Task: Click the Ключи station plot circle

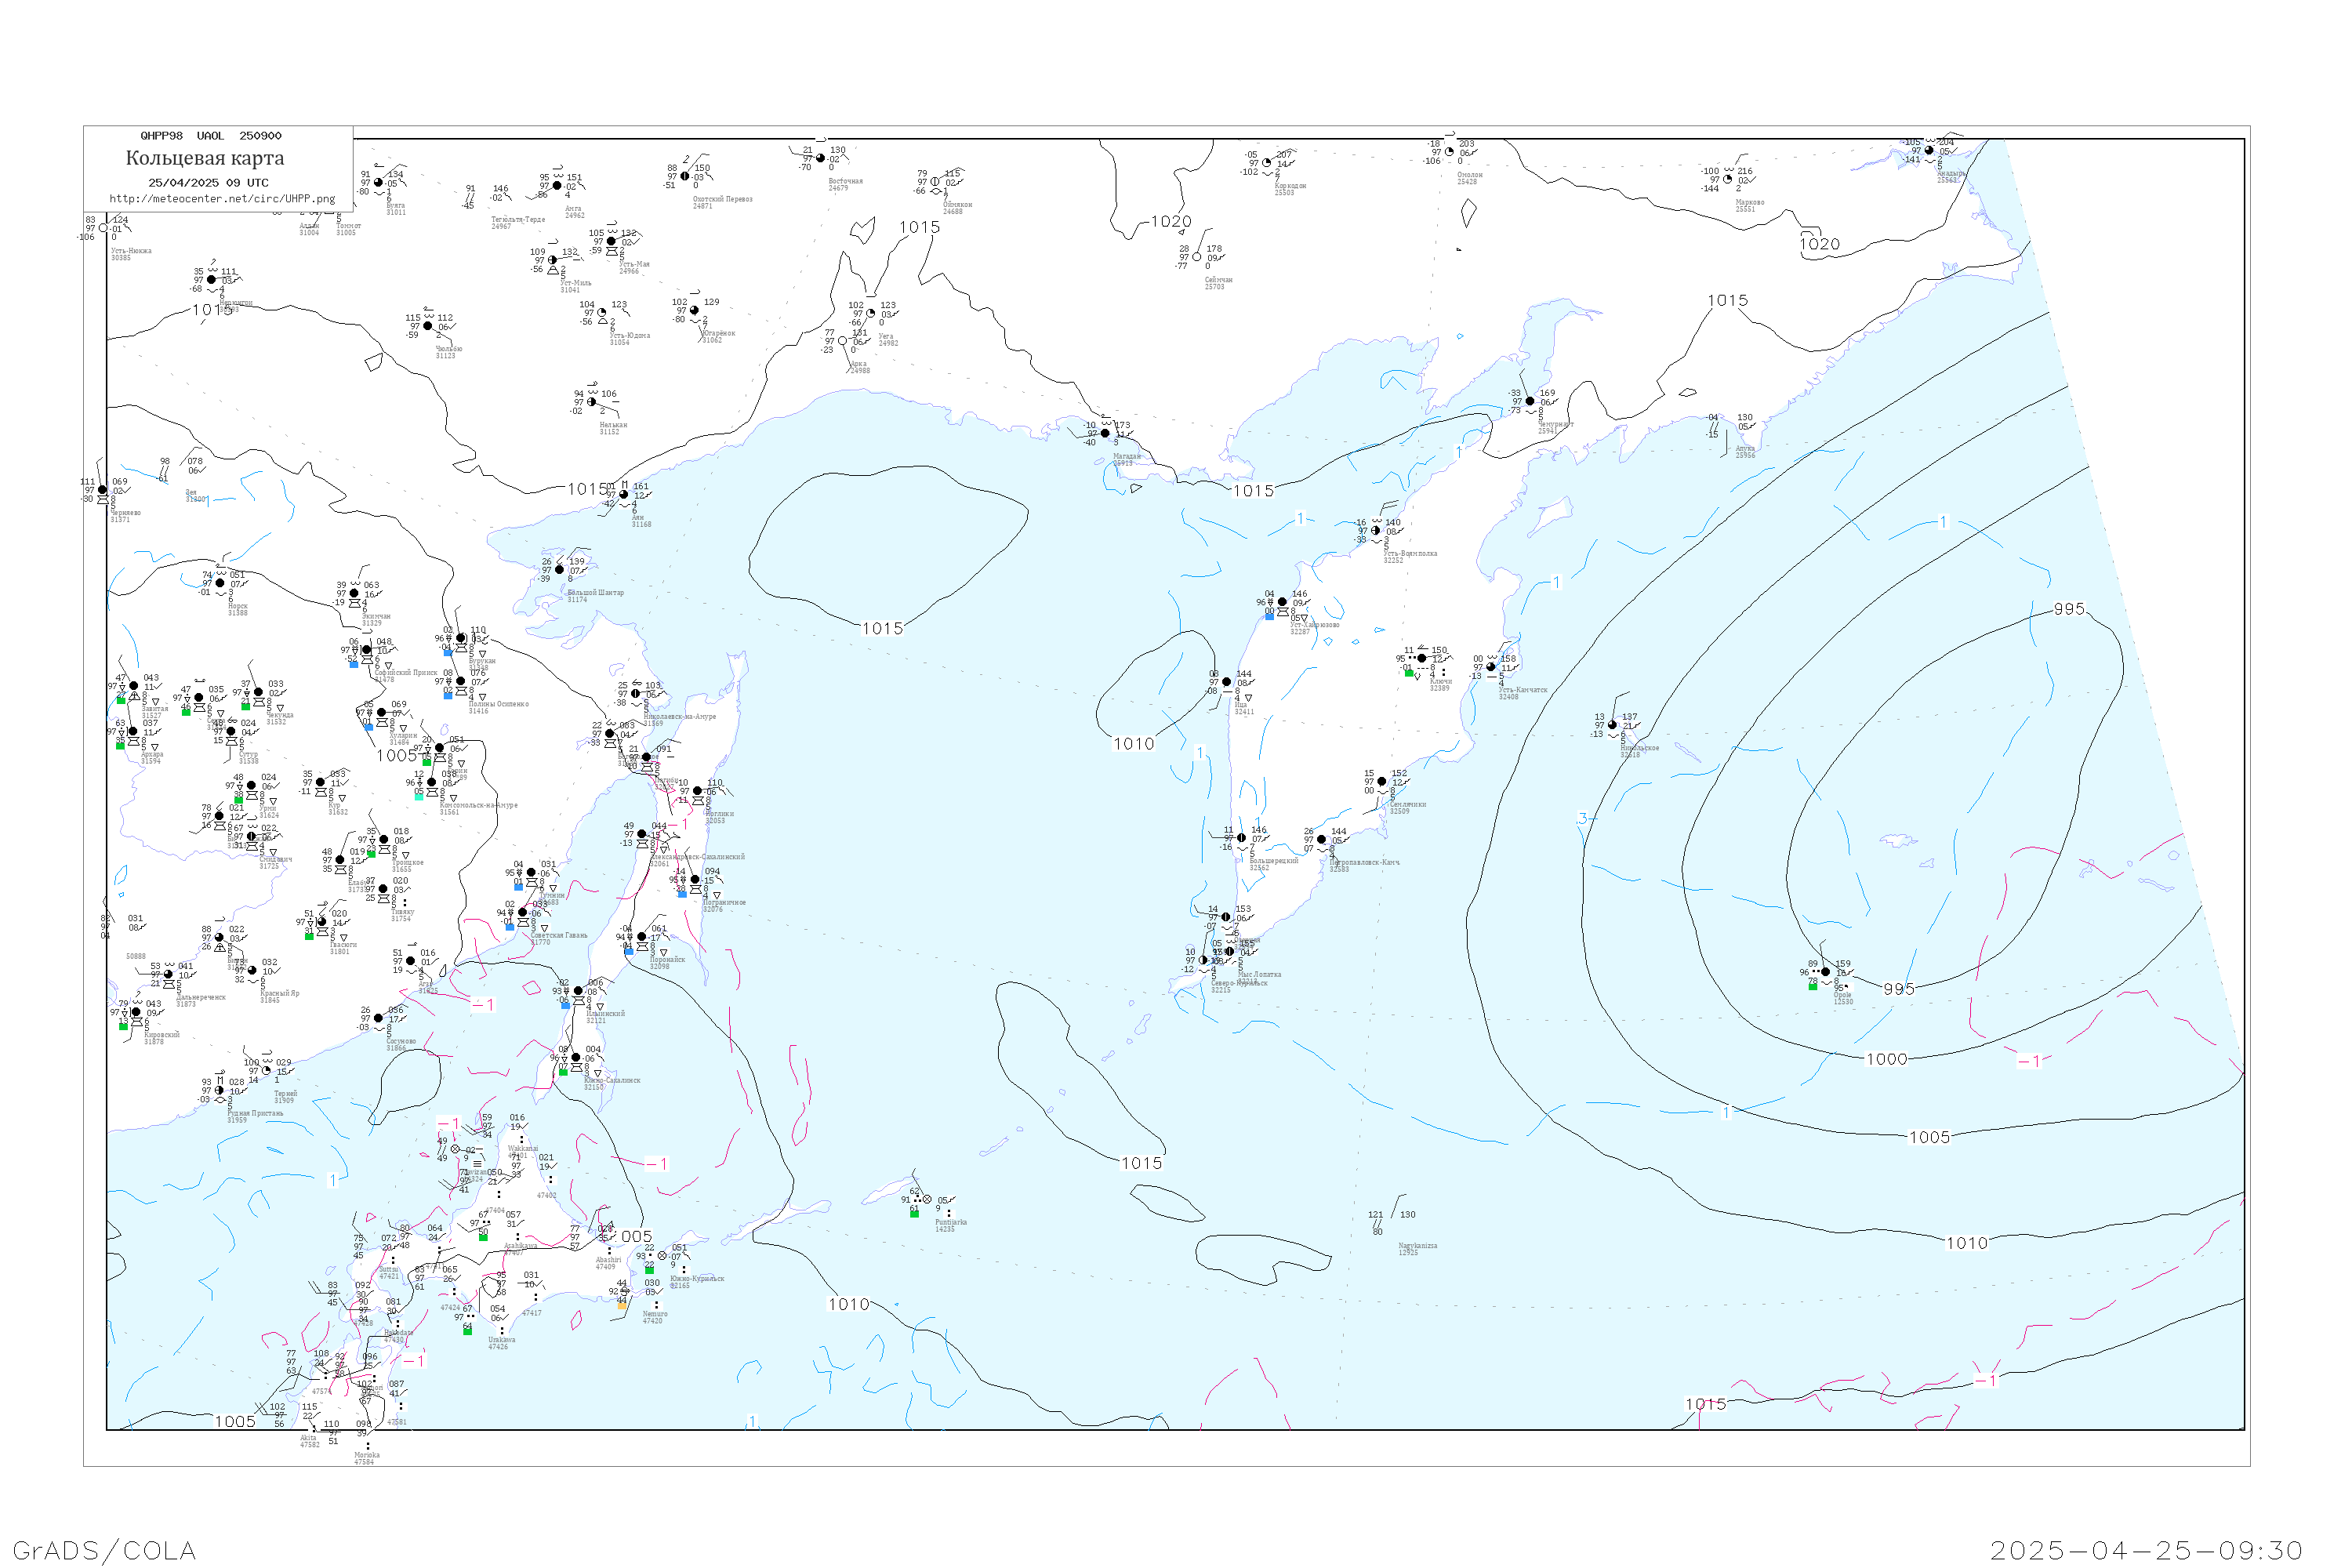Action: 1422,658
